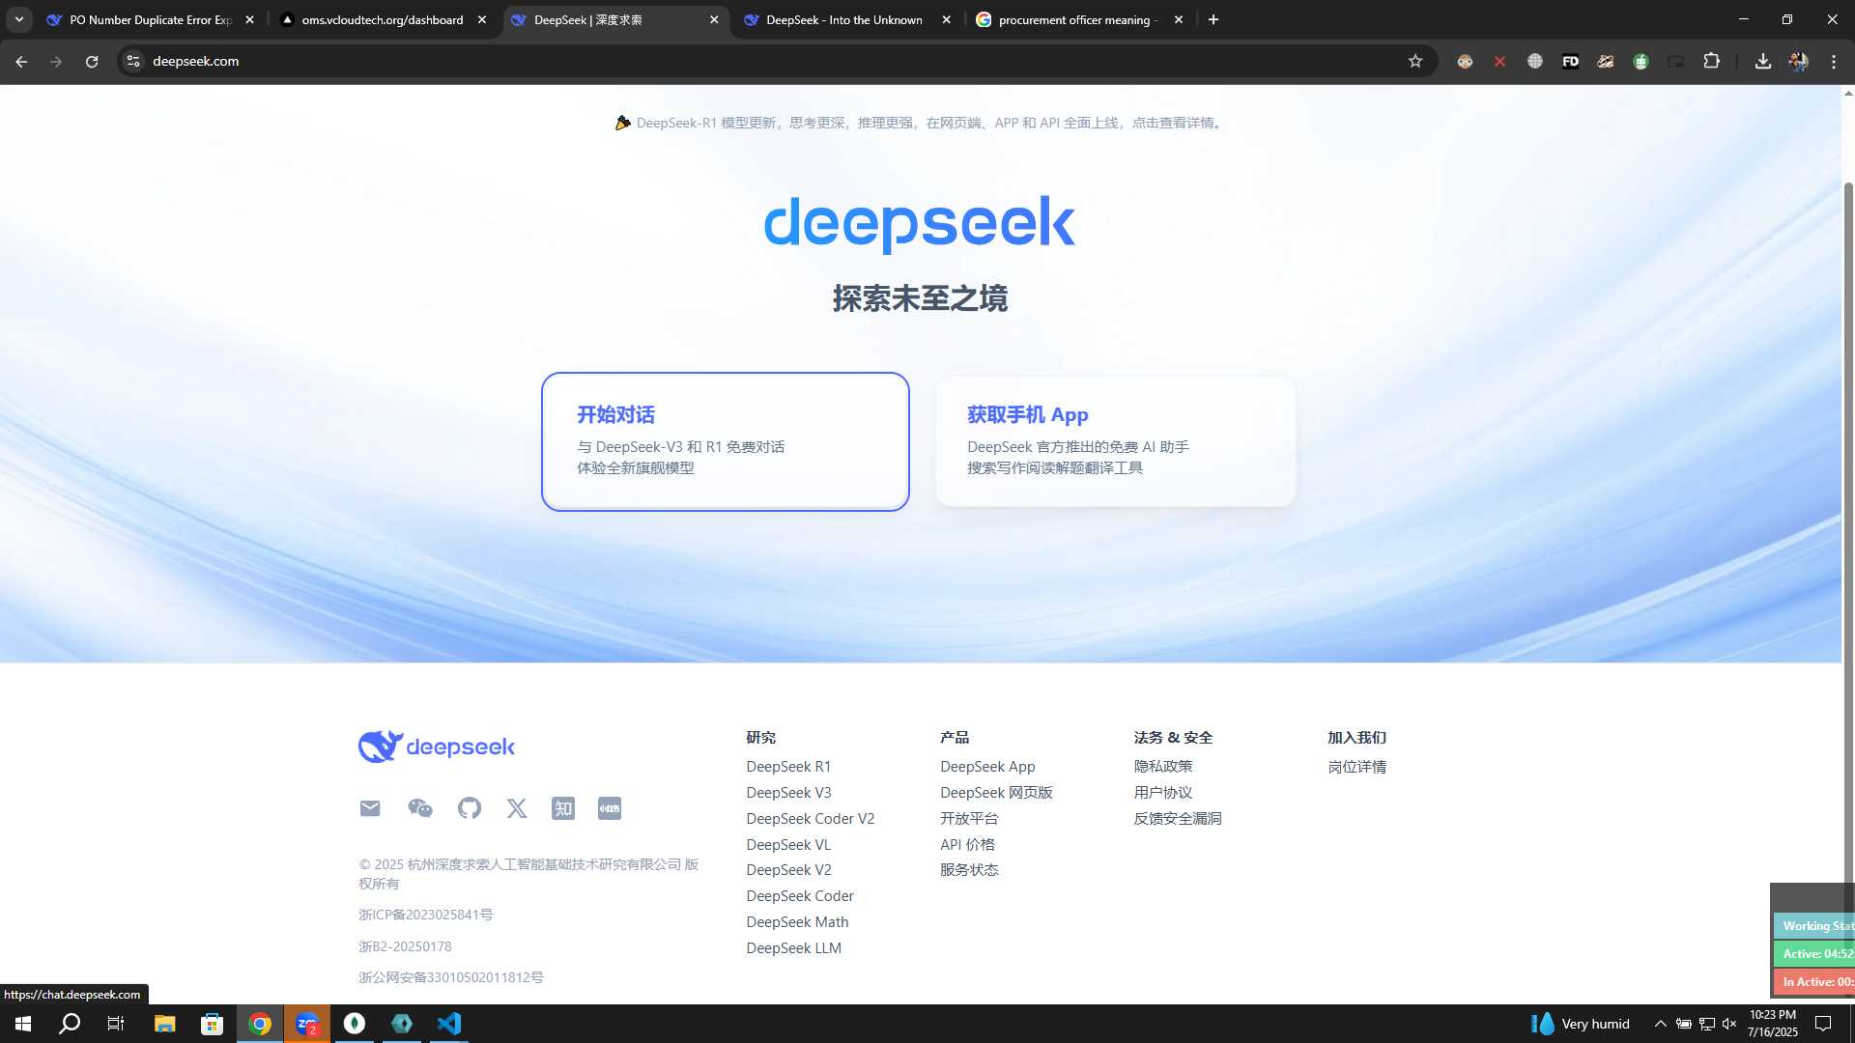Screen dimensions: 1855x1043
Task: Open Chrome Downloads icon
Action: click(1763, 61)
